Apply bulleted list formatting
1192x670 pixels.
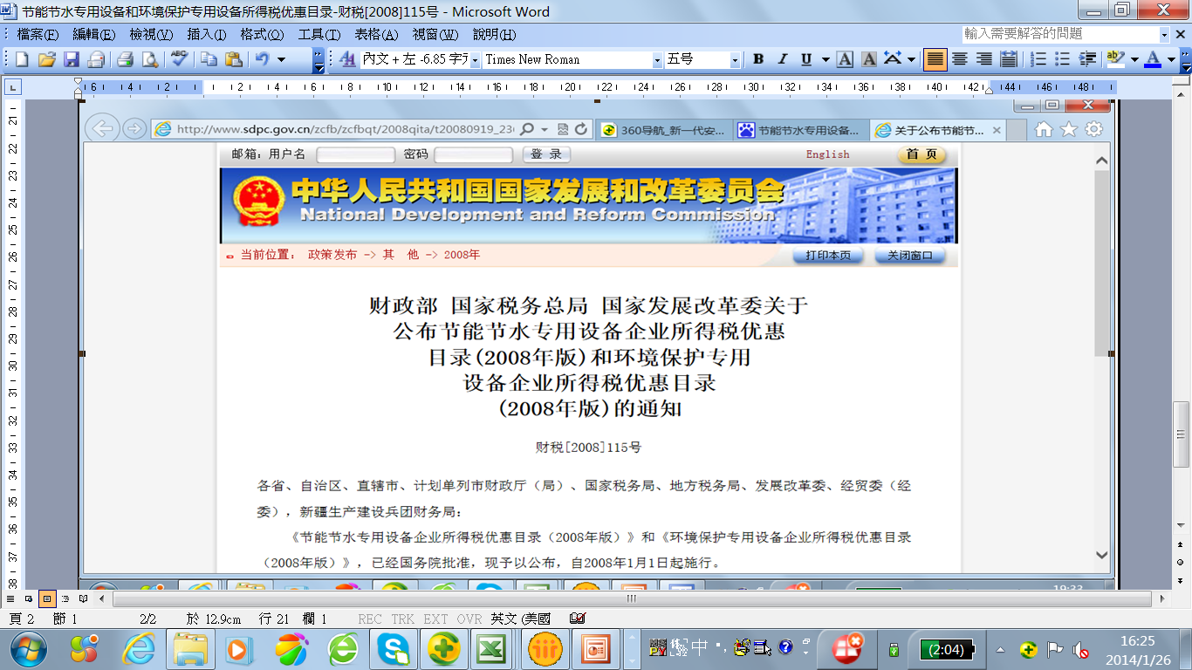tap(1062, 59)
